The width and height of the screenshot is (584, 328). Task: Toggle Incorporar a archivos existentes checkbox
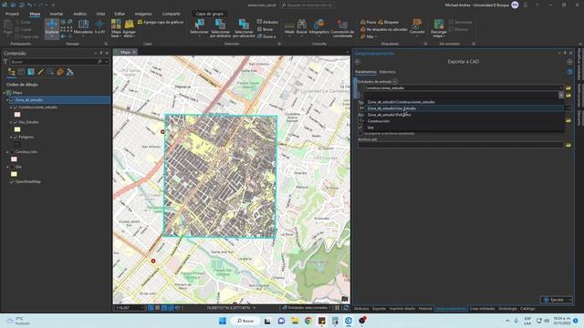360,134
